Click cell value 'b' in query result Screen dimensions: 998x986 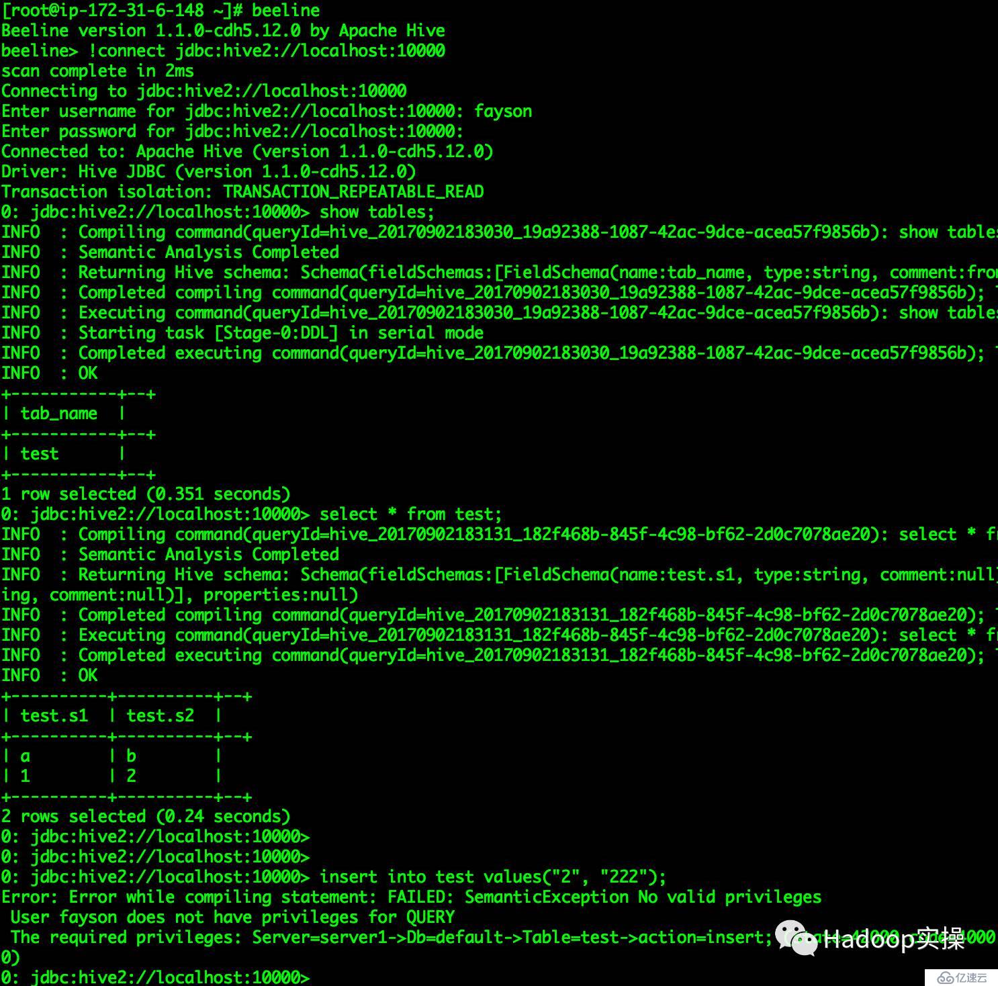131,756
